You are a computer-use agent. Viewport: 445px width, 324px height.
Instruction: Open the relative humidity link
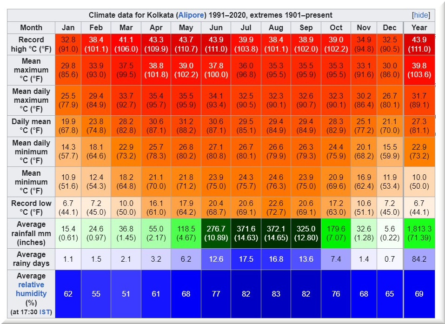click(31, 289)
